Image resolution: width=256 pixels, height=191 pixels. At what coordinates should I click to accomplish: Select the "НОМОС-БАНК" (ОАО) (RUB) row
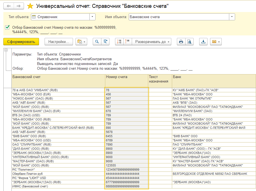click(x=58, y=98)
